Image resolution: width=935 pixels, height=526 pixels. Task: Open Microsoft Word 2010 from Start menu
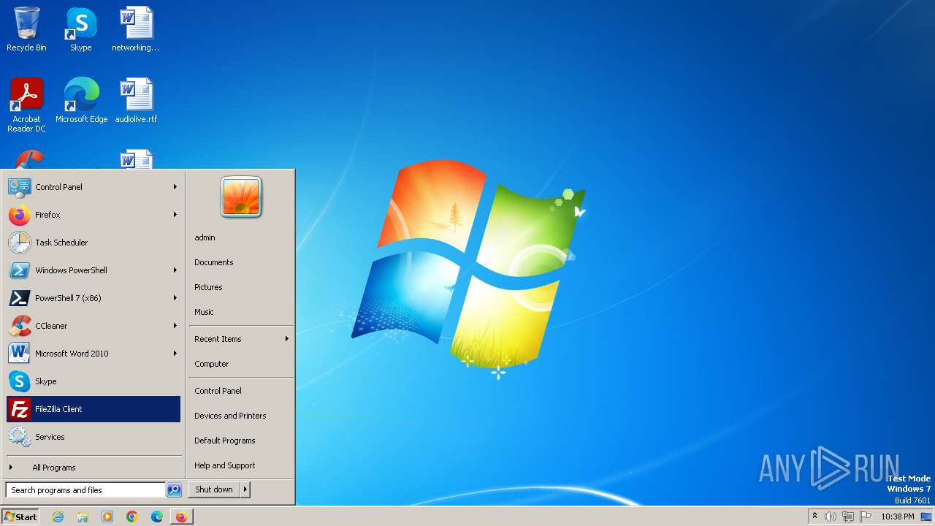tap(93, 354)
